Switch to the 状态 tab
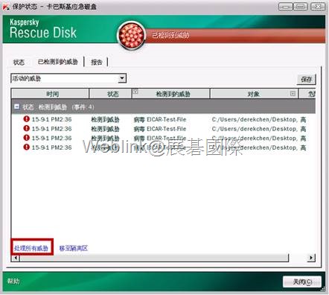 [19, 62]
